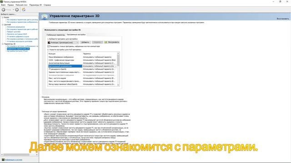Open Поворот дисплея in the tree
The width and height of the screenshot is (291, 163).
click(14, 32)
